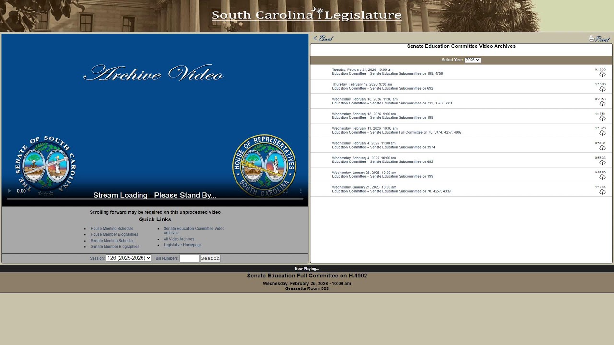Download the February 19 9:30 am video
Image resolution: width=614 pixels, height=345 pixels.
tap(602, 89)
